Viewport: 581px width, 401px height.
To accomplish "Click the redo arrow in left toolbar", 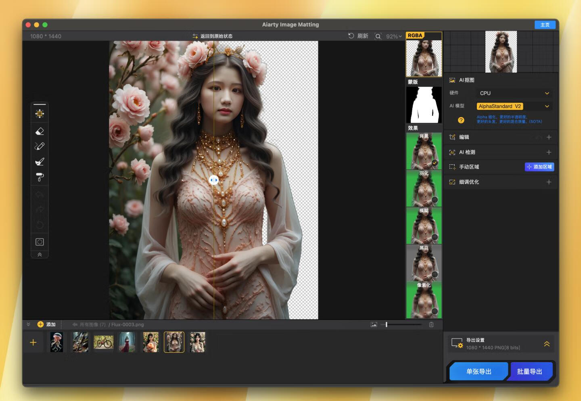I will 40,210.
